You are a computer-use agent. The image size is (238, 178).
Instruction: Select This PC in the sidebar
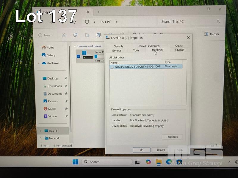coord(53,131)
